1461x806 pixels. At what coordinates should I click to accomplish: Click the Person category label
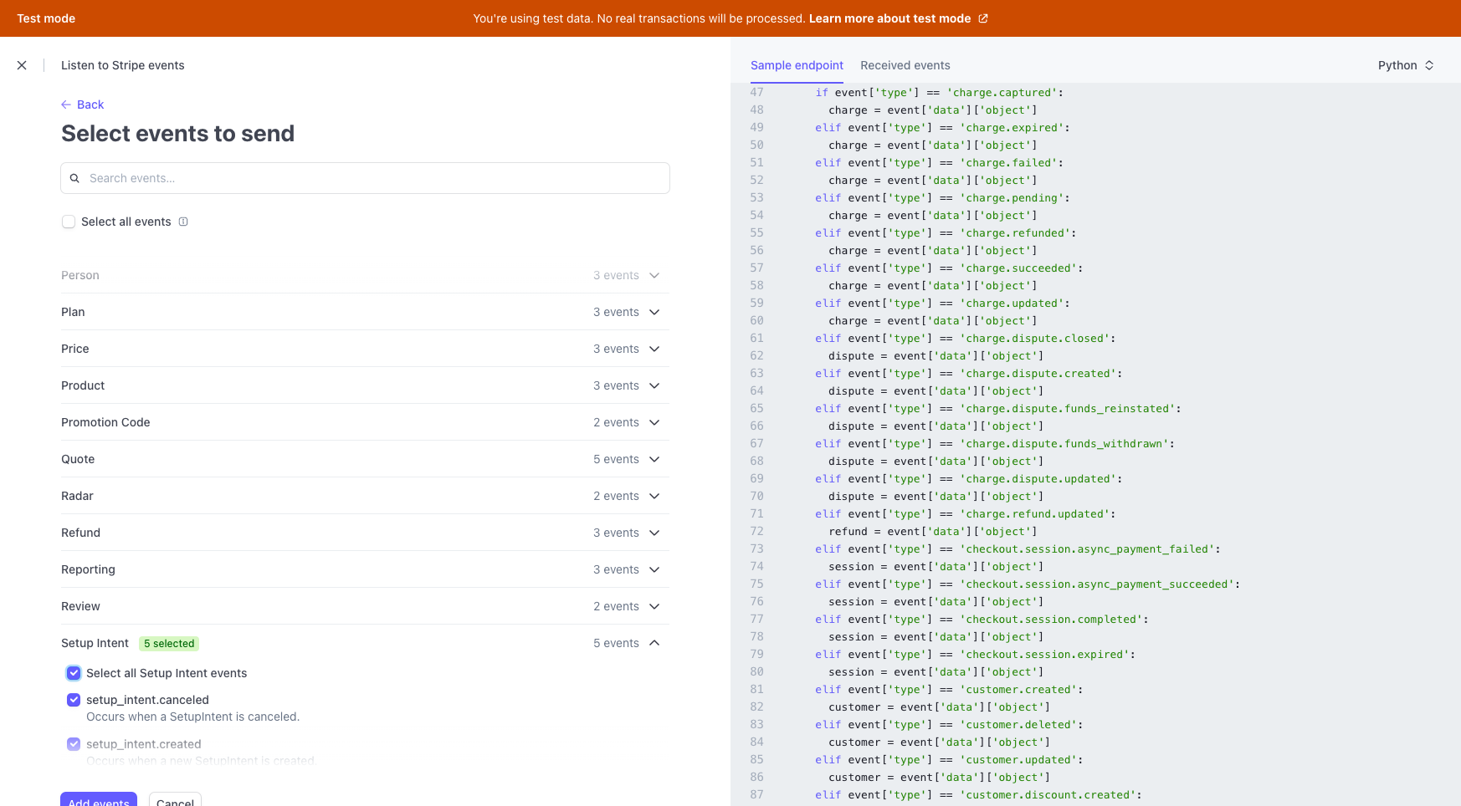(x=80, y=275)
